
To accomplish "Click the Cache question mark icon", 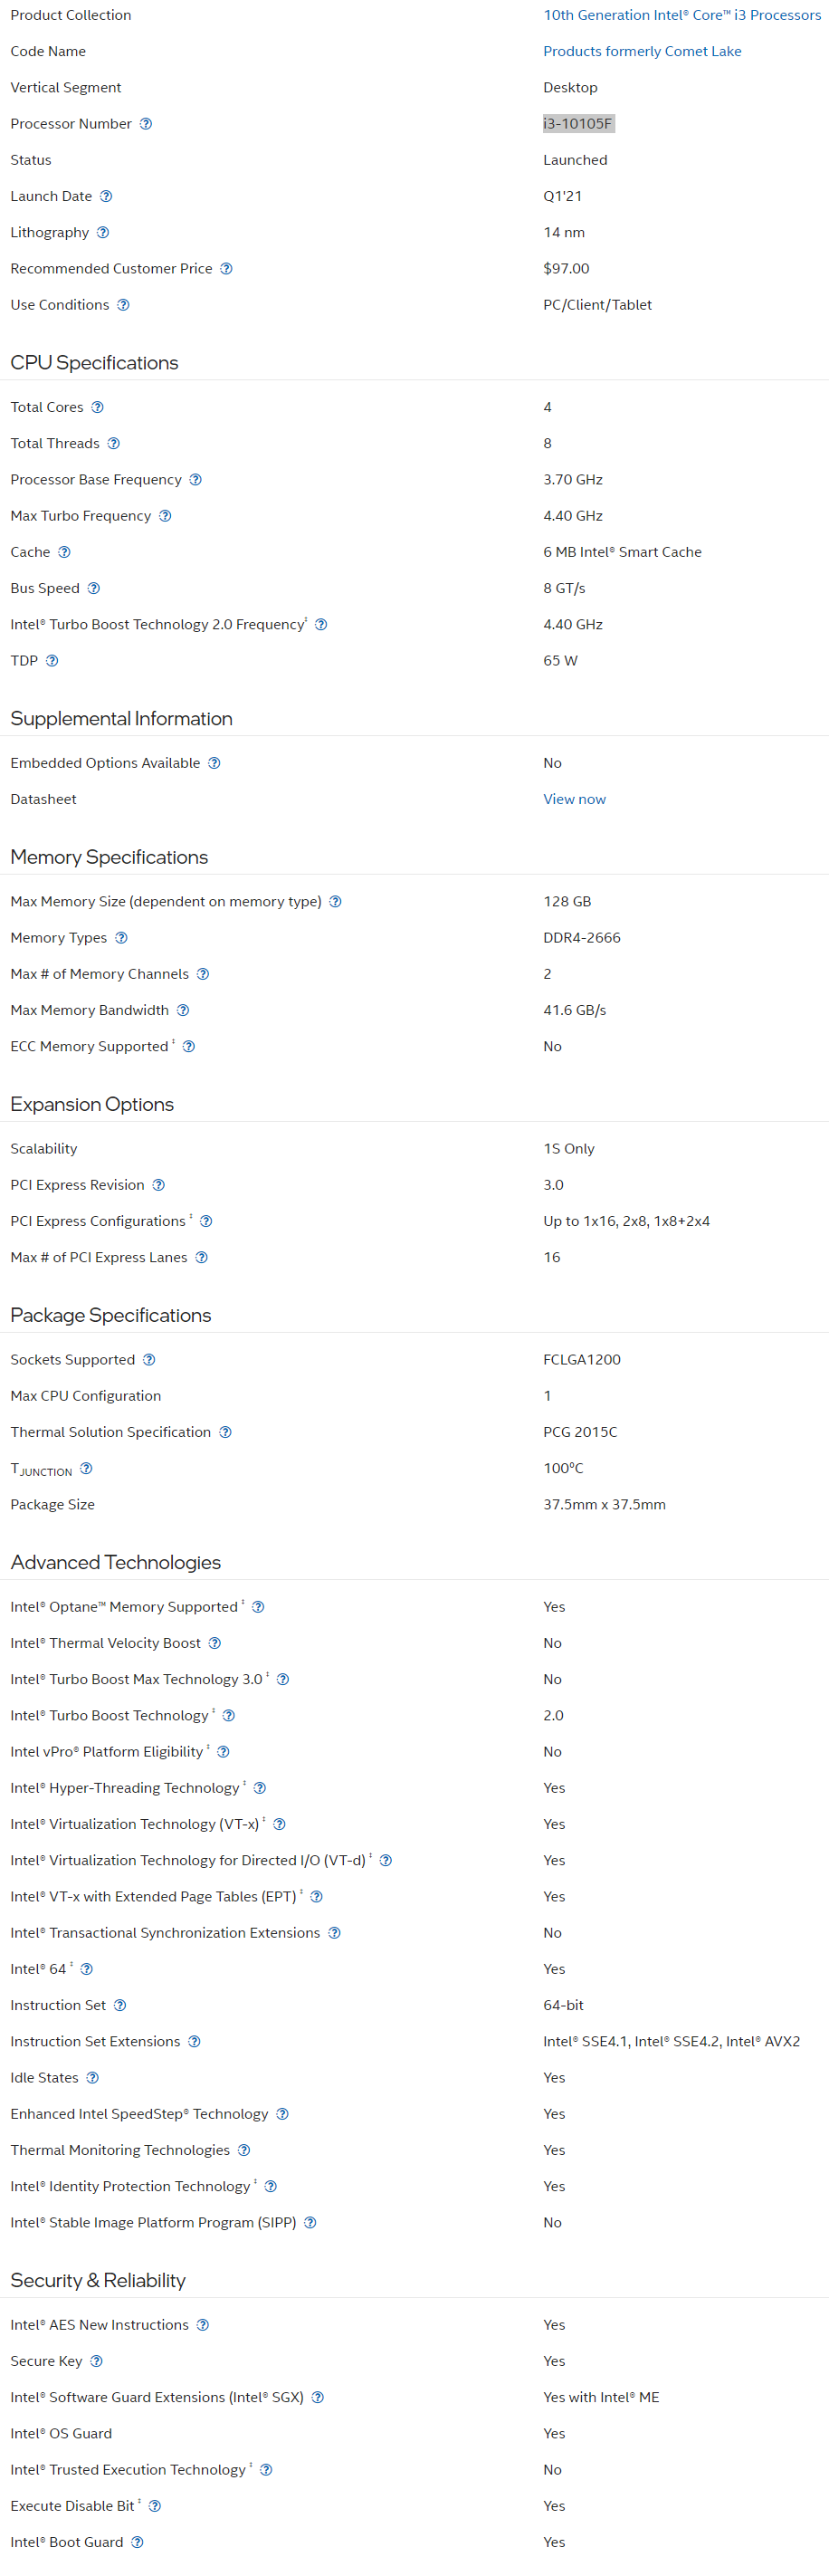I will click(x=64, y=552).
